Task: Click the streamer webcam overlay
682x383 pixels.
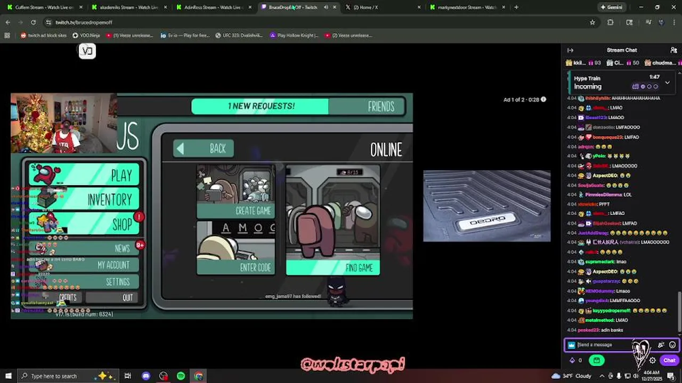Action: [x=64, y=123]
